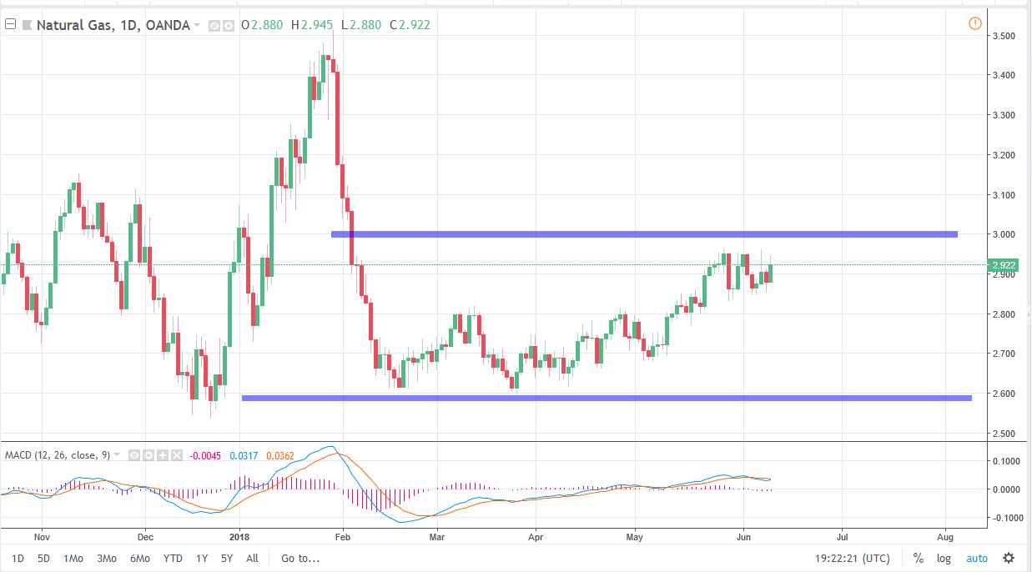
Task: Select the 5D time range
Action: tap(44, 558)
